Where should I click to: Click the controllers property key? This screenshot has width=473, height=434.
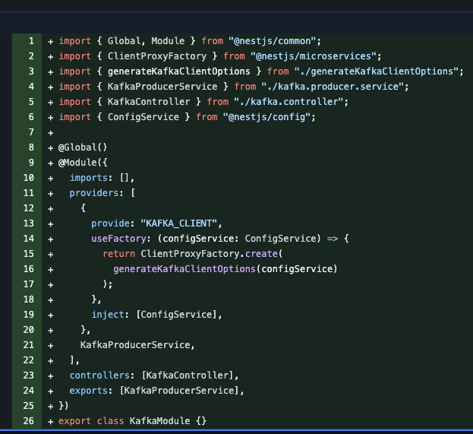(99, 375)
